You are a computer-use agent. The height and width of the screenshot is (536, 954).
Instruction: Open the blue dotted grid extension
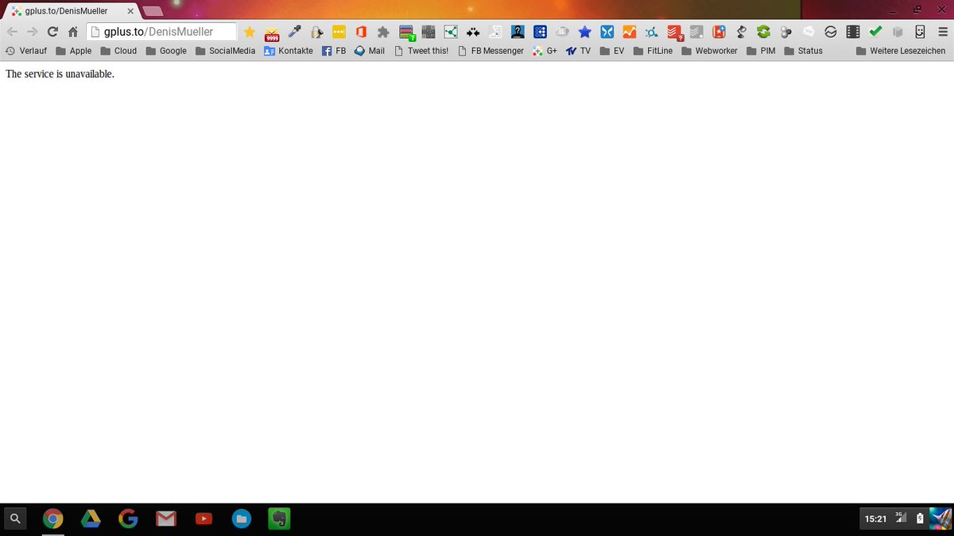coord(540,32)
